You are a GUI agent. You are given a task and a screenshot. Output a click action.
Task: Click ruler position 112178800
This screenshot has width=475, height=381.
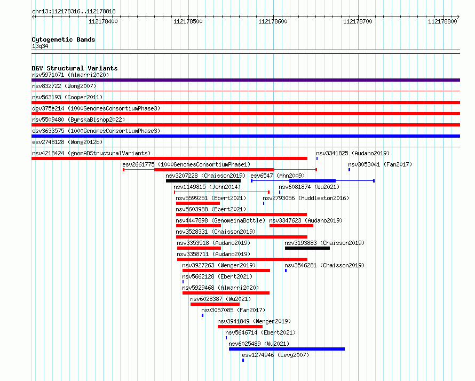(x=442, y=21)
